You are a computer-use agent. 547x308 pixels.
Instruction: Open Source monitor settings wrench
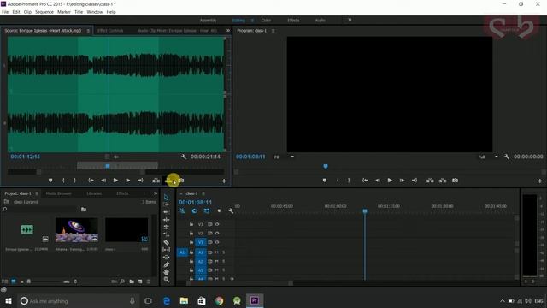[184, 157]
